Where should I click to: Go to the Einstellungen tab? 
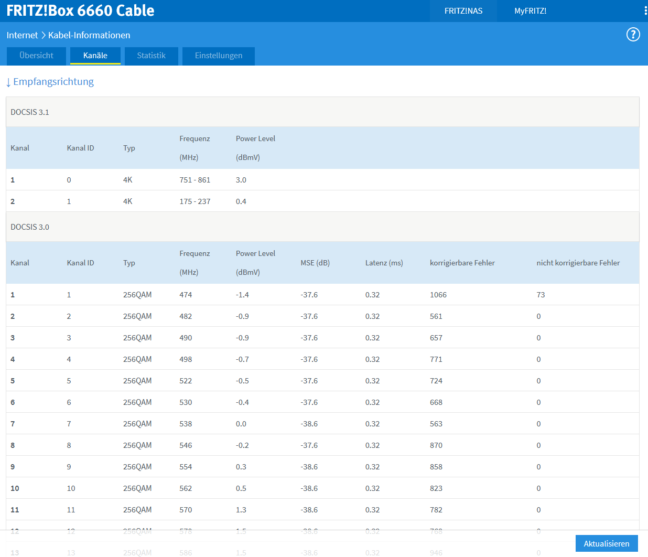coord(219,56)
